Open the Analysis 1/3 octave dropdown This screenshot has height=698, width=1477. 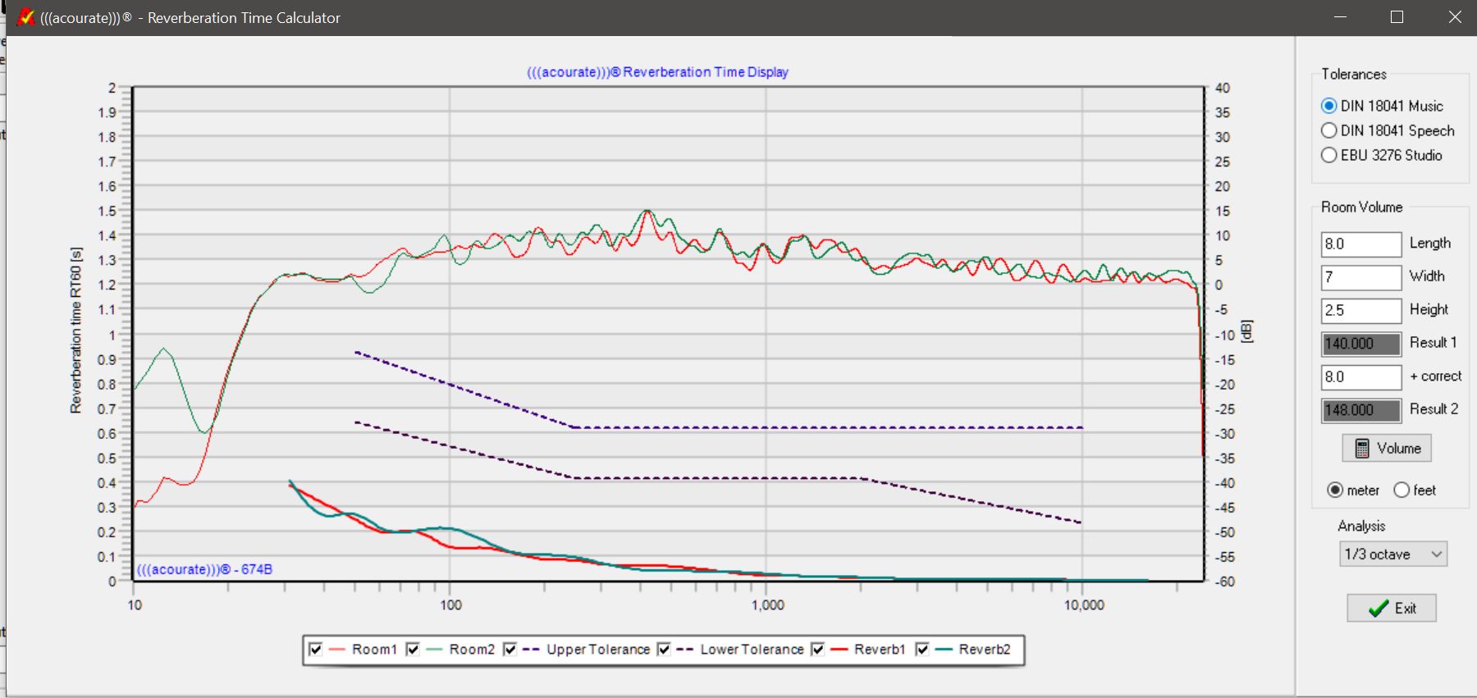pyautogui.click(x=1393, y=554)
